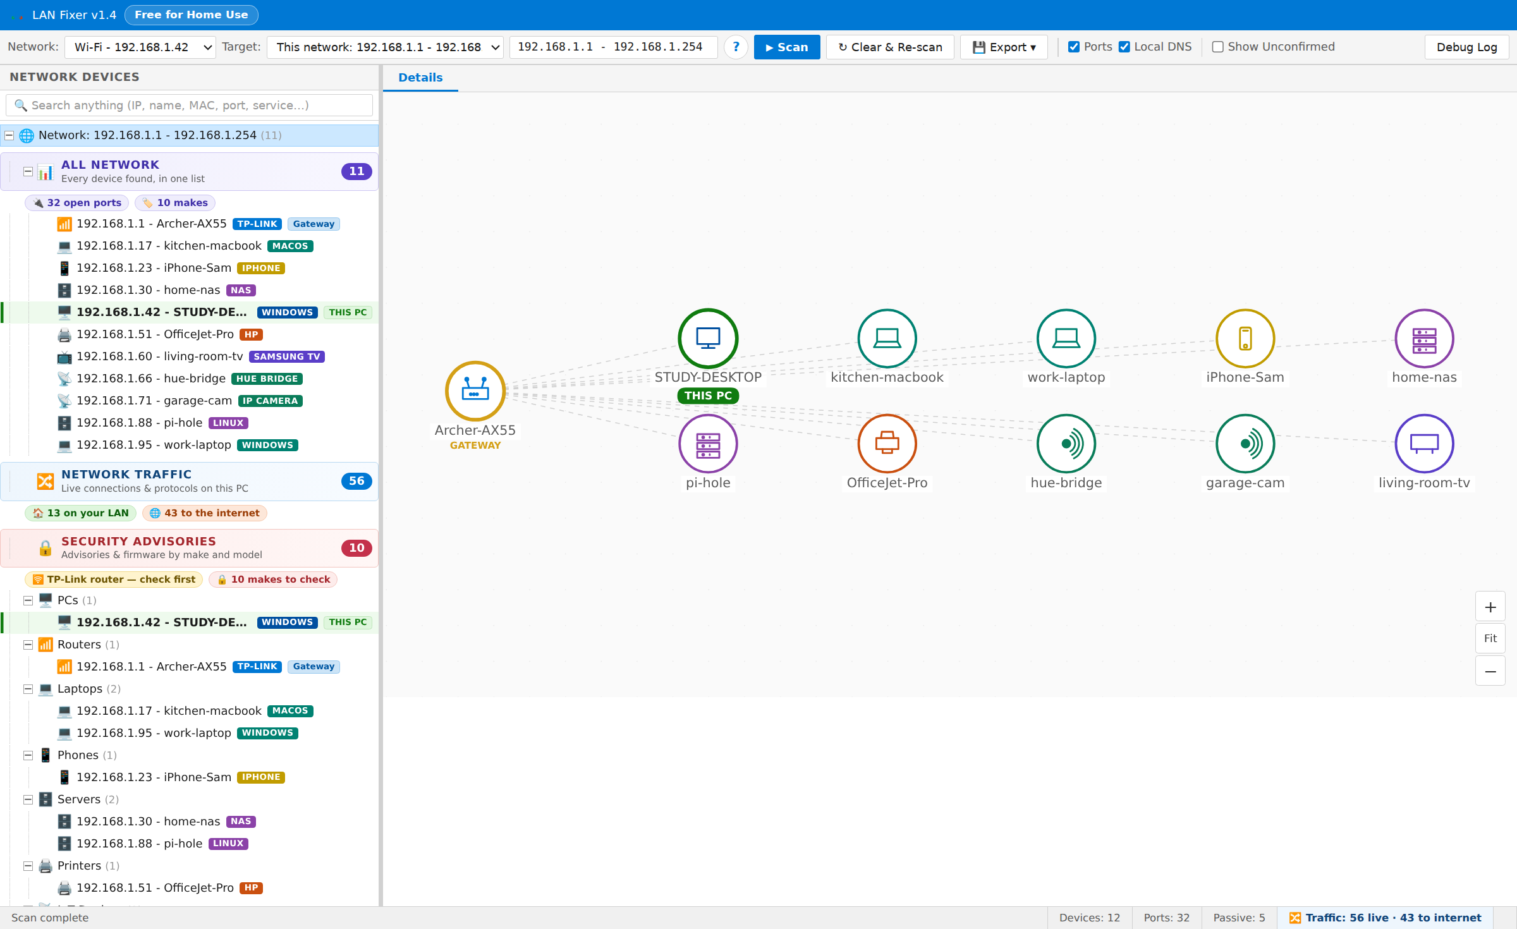The image size is (1517, 929).
Task: Click the STUDY-DESKTOP node icon
Action: tap(708, 338)
